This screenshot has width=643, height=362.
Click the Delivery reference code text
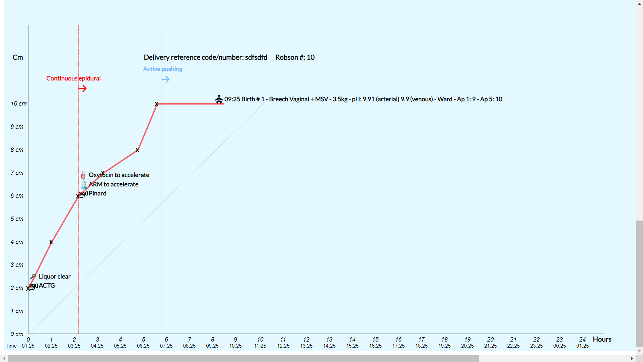pyautogui.click(x=205, y=57)
